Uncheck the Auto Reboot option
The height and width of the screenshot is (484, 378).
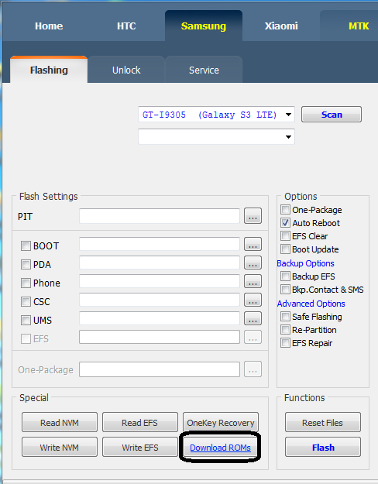tap(285, 222)
